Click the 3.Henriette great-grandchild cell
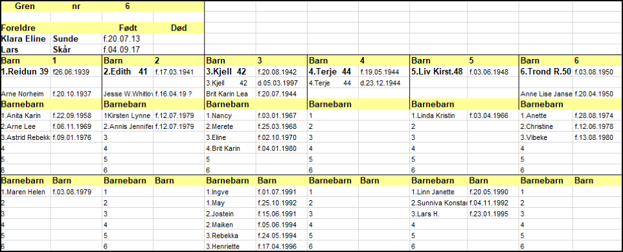The width and height of the screenshot is (623, 252). point(230,246)
